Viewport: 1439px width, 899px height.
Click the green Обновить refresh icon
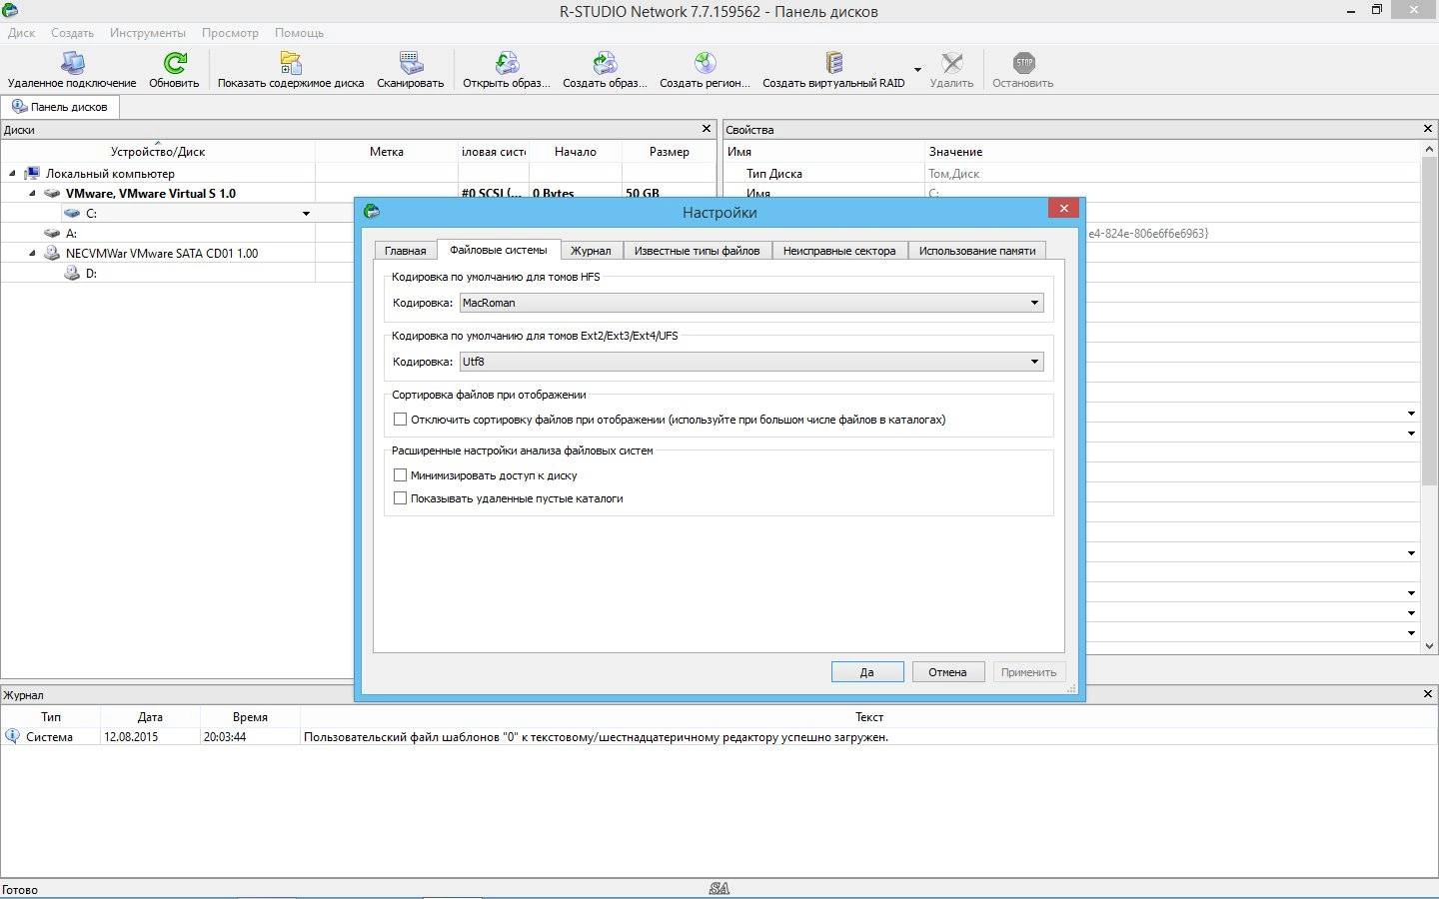tap(174, 63)
